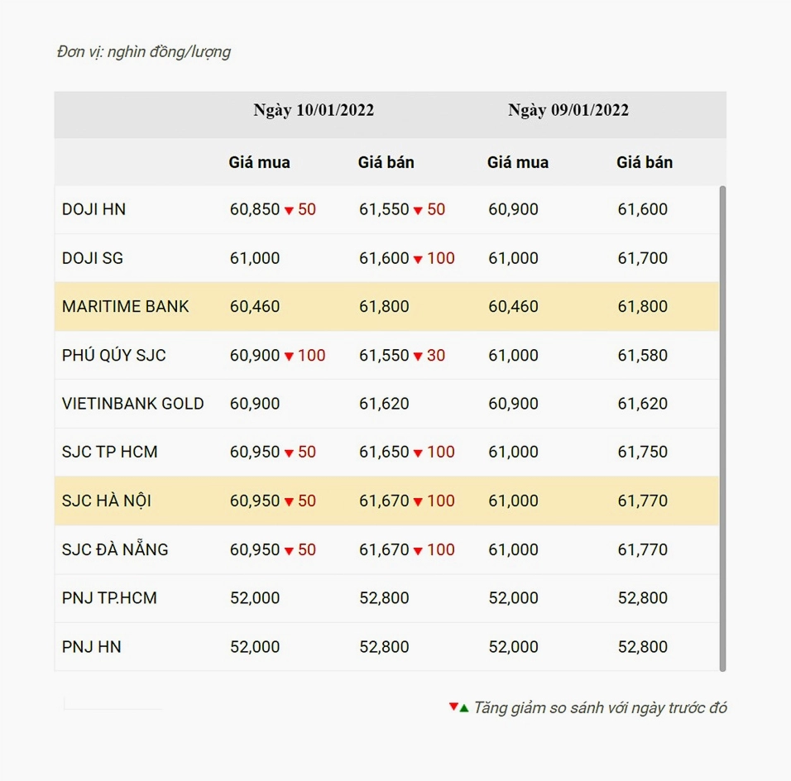Click the red down arrow in DOJI SG sell price
Screen dimensions: 791x781
418,259
